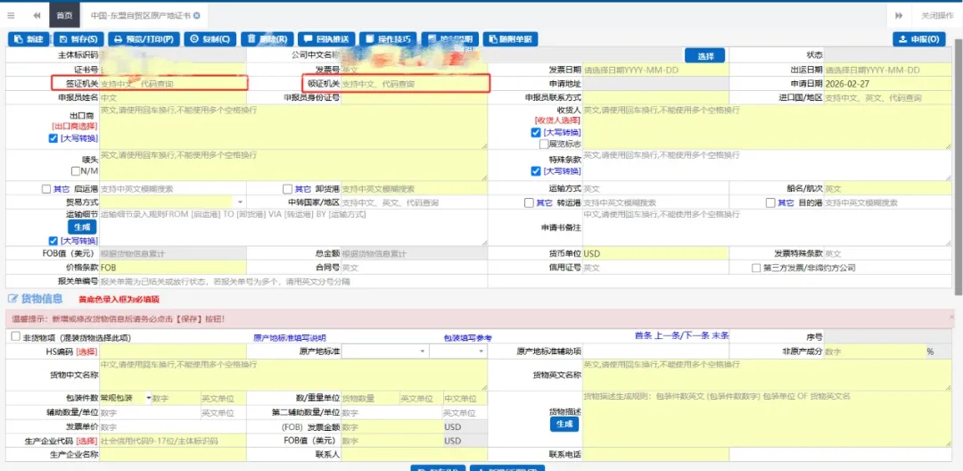Viewport: 963px width, 471px height.
Task: Click the 回执推送 toolbar button
Action: coord(326,39)
